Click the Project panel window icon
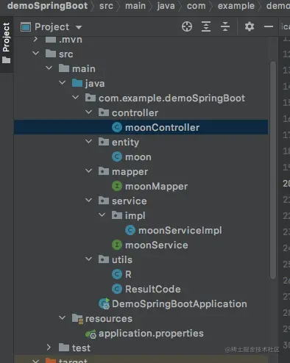The image size is (290, 363). pos(26,27)
